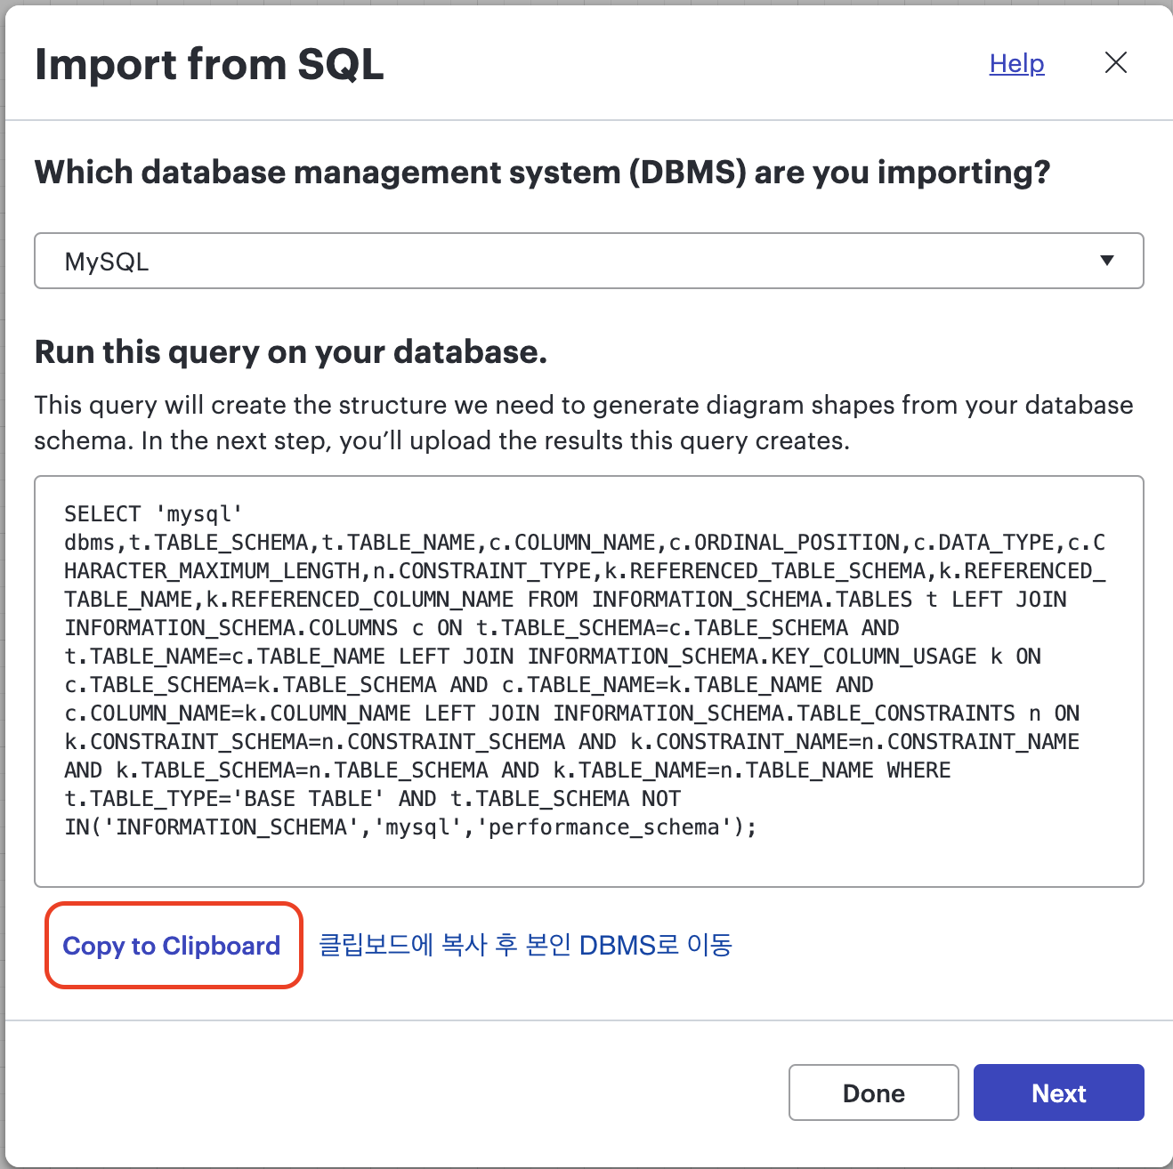This screenshot has width=1173, height=1169.
Task: Click 'INFORMATION_SCHEMA.TABLE_CONSTRAINTS' text in query
Action: (x=784, y=713)
